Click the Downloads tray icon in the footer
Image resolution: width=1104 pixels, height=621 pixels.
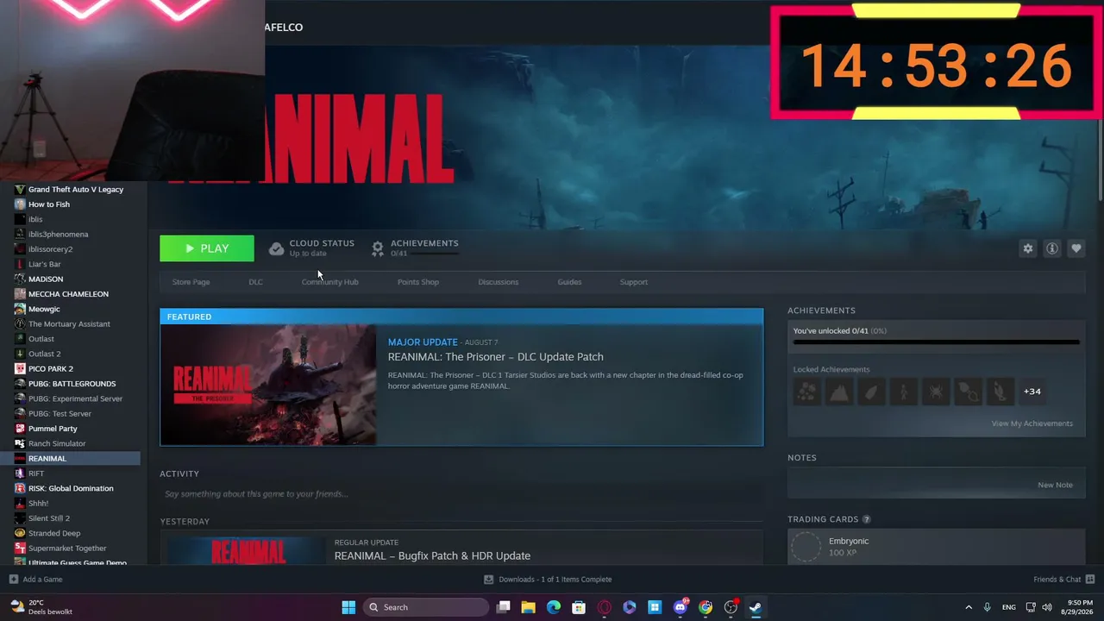488,580
